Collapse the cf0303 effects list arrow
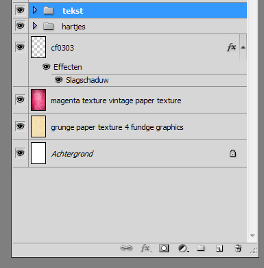This screenshot has height=268, width=264. pyautogui.click(x=243, y=47)
